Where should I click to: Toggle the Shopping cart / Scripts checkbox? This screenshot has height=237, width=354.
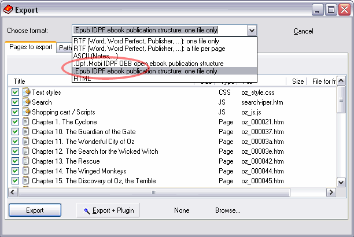click(x=15, y=112)
